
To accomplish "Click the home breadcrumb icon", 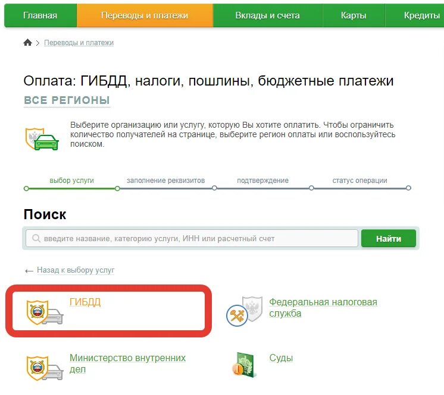I will point(28,43).
